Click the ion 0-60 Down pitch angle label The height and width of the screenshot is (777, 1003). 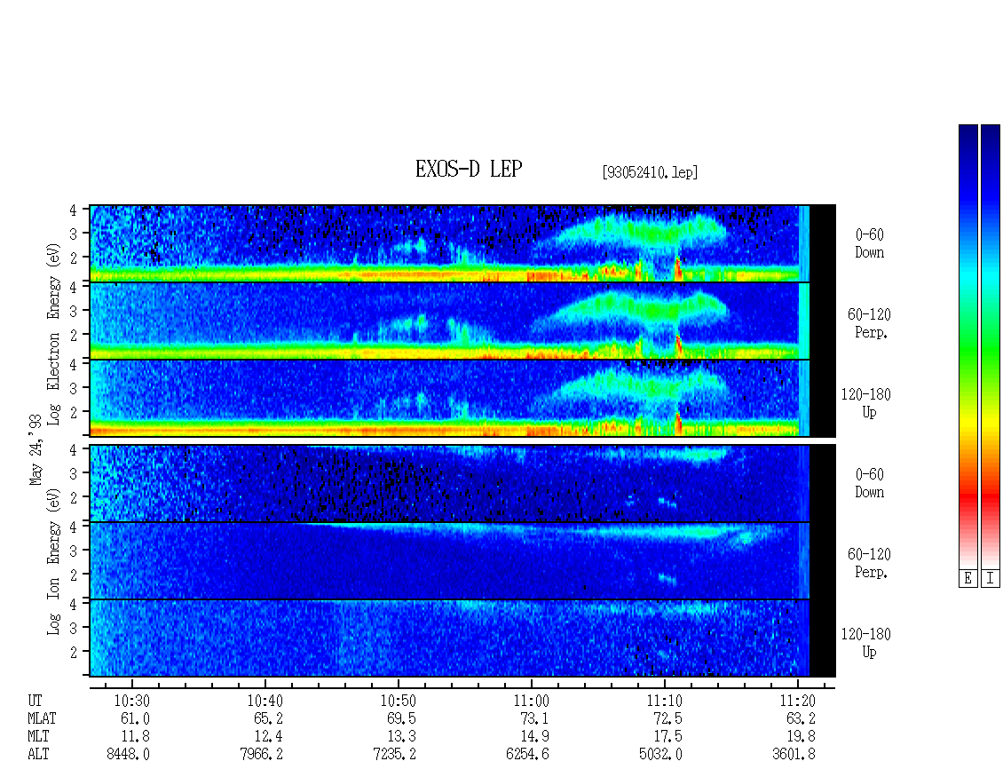tap(869, 483)
